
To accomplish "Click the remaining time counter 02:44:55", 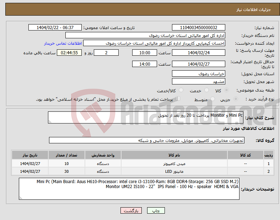I will pyautogui.click(x=69, y=53).
